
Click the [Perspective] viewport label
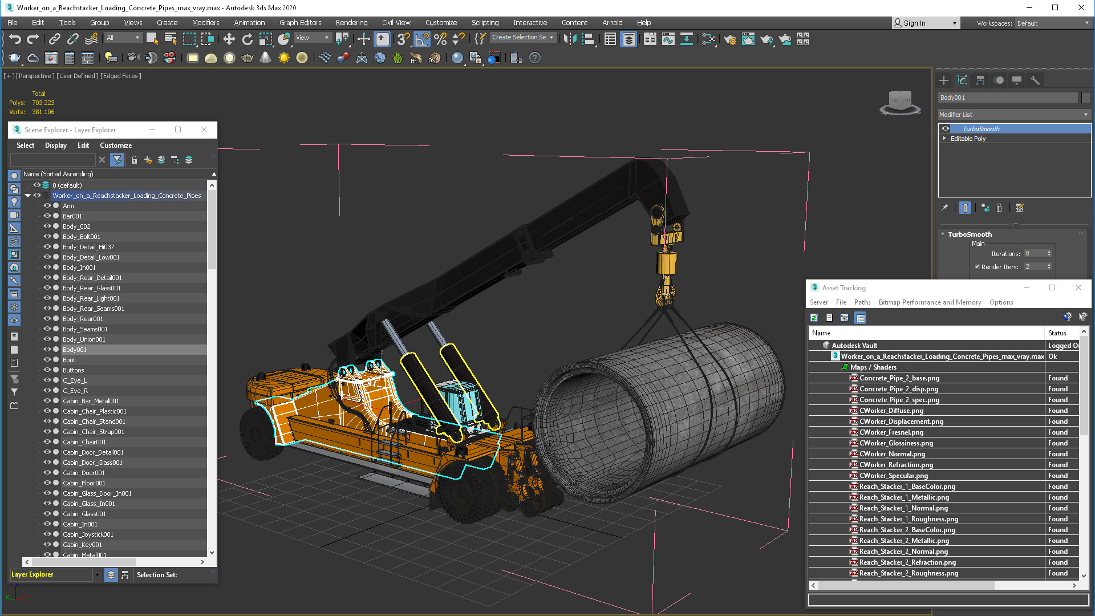pyautogui.click(x=35, y=76)
